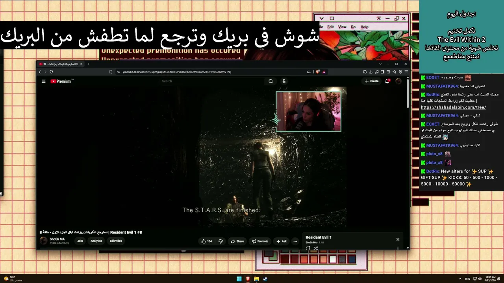
Task: Open the YouTube account avatar menu
Action: tap(398, 81)
